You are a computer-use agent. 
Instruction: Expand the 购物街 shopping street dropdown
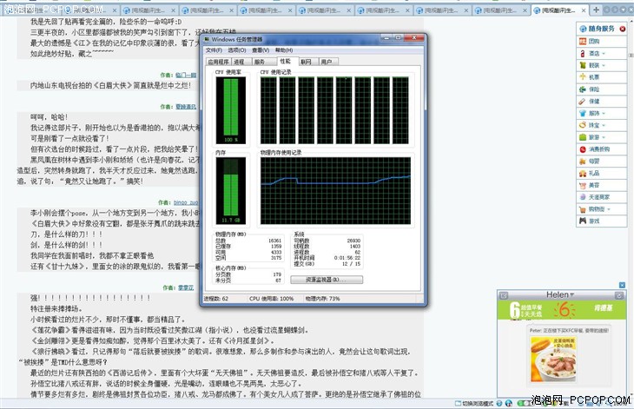[x=609, y=209]
